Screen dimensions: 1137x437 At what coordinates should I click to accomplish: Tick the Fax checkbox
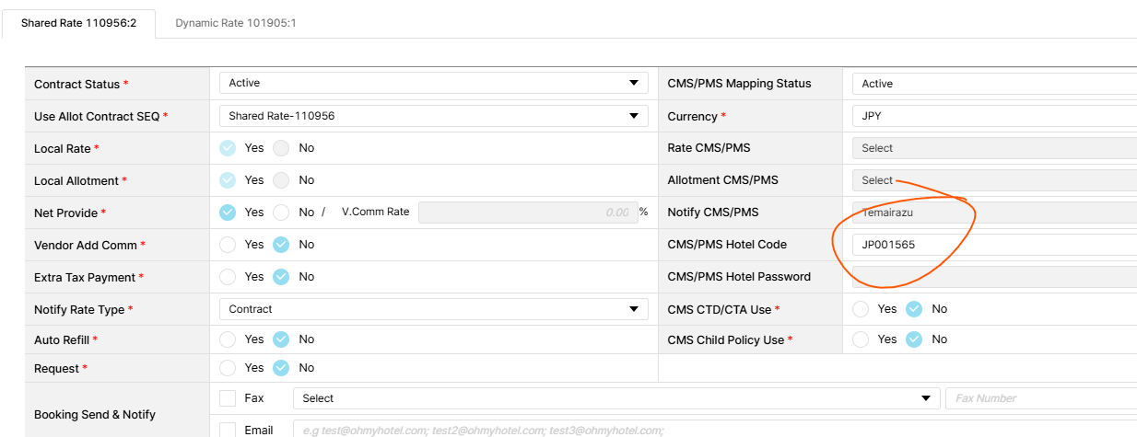(x=228, y=398)
